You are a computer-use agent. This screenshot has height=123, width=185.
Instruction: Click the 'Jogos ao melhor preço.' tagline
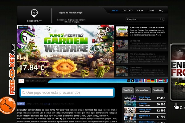point(71,13)
